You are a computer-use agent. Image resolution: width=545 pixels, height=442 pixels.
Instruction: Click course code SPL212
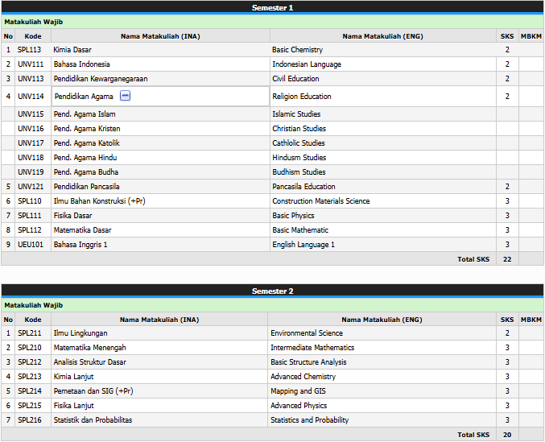tap(29, 362)
